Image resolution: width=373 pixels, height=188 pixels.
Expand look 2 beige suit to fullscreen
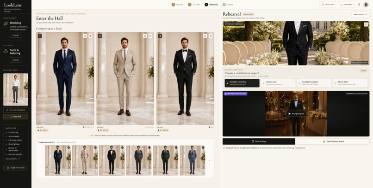(x=145, y=36)
